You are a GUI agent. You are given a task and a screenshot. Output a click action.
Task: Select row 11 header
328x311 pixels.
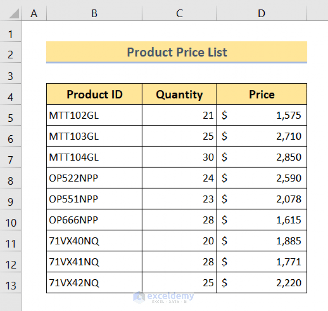tap(10, 241)
